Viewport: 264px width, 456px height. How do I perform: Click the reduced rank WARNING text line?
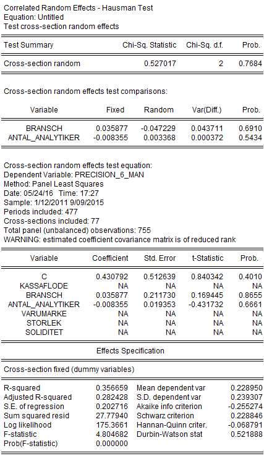point(119,240)
